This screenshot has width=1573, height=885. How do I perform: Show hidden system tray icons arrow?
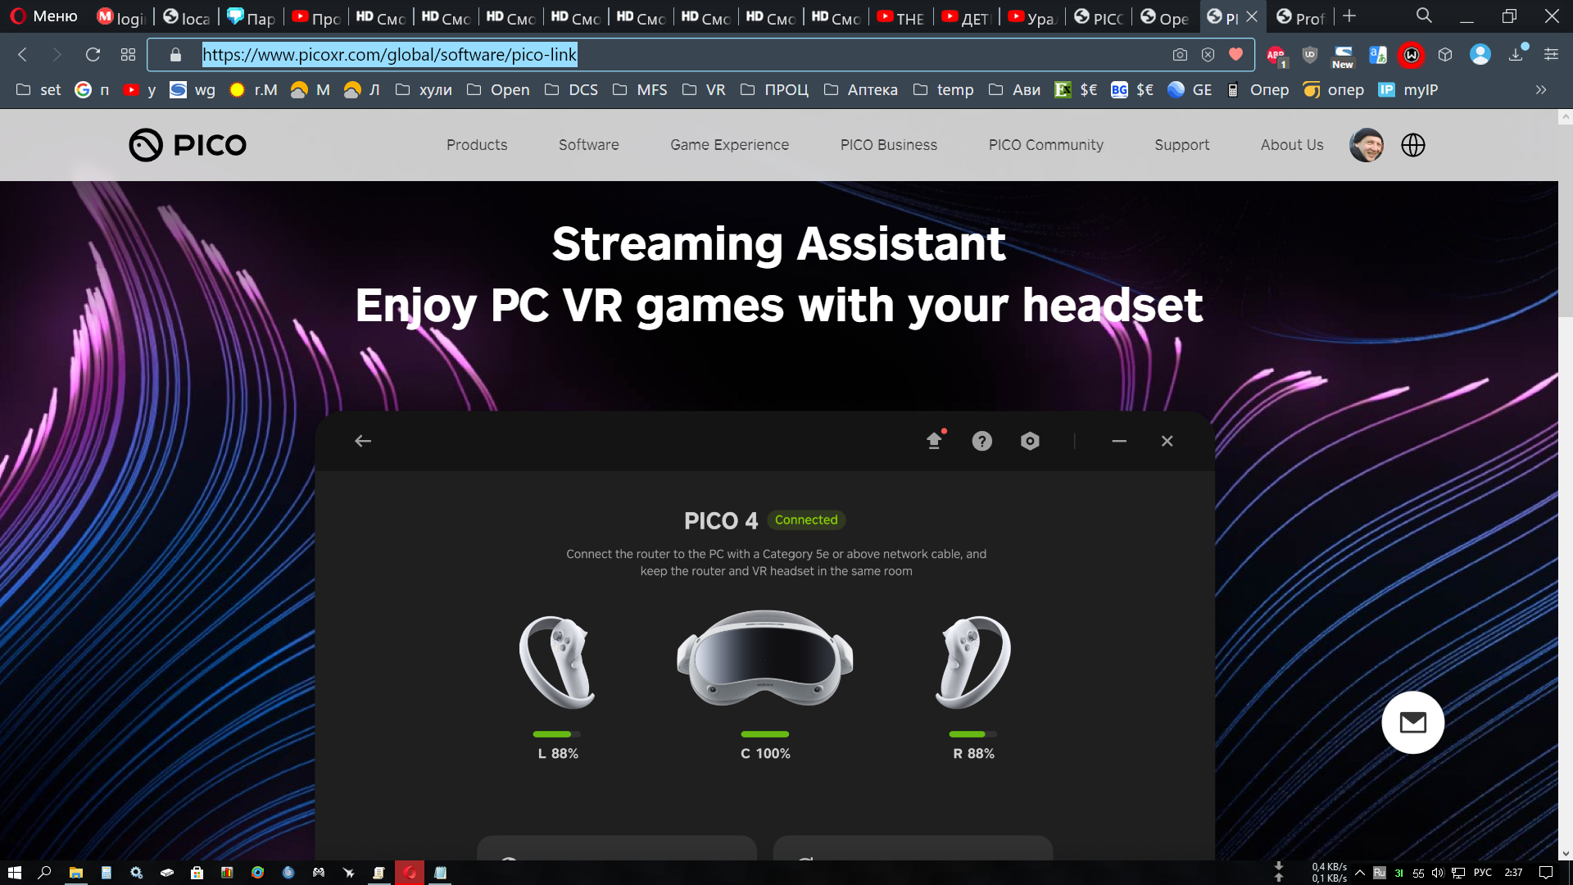1360,873
